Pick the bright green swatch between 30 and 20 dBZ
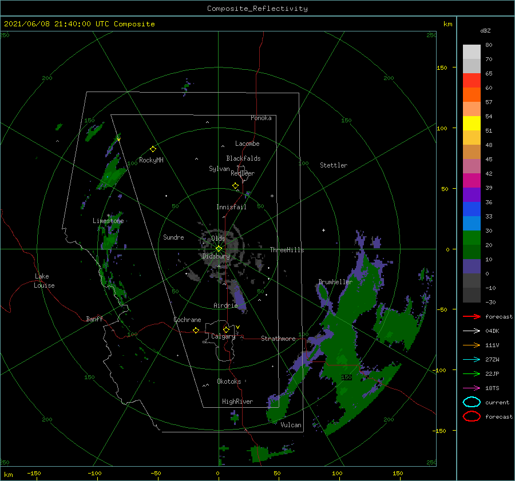This screenshot has height=481, width=515. [x=472, y=238]
